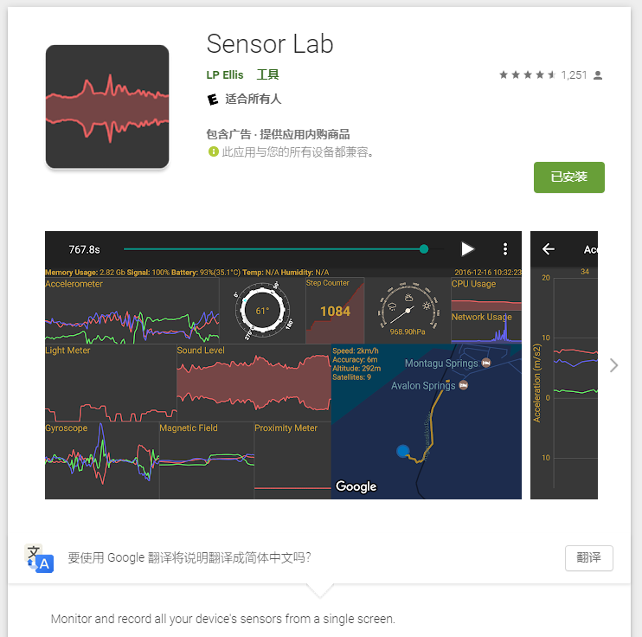Open LP Ellis developer page

[225, 75]
